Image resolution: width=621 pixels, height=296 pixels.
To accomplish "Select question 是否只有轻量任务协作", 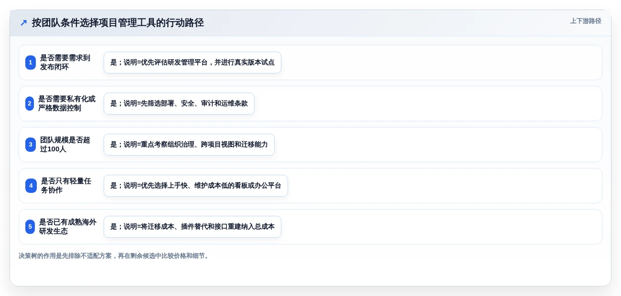I will click(66, 186).
